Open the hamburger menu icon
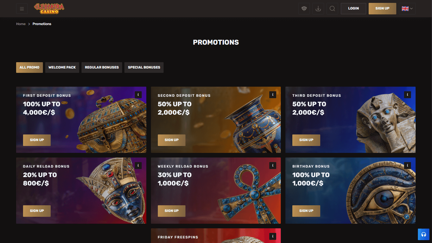432x243 pixels. pyautogui.click(x=22, y=9)
